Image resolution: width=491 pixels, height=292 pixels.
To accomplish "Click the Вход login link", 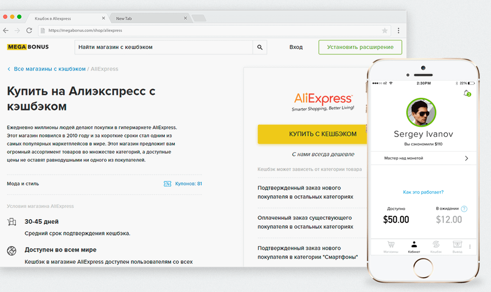I will (x=296, y=47).
